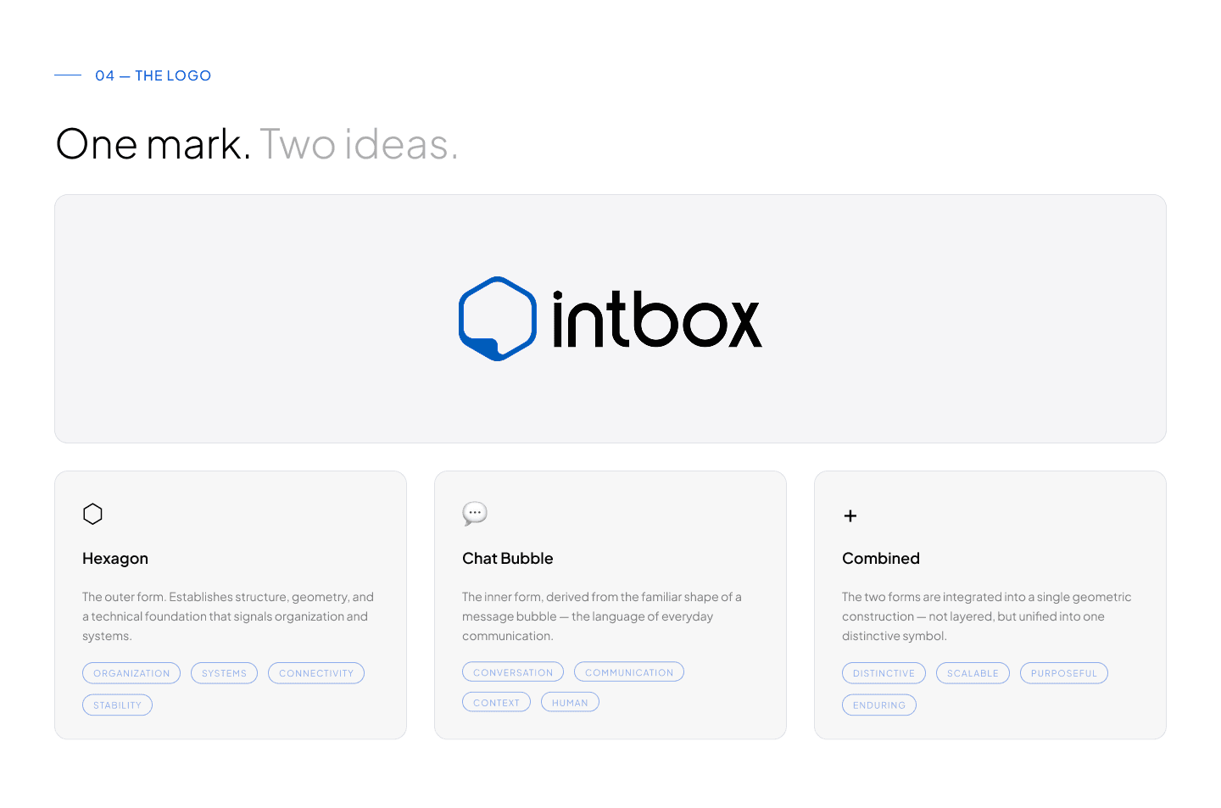1221x808 pixels.
Task: Click the 'Chat Bubble' card title
Action: click(508, 559)
